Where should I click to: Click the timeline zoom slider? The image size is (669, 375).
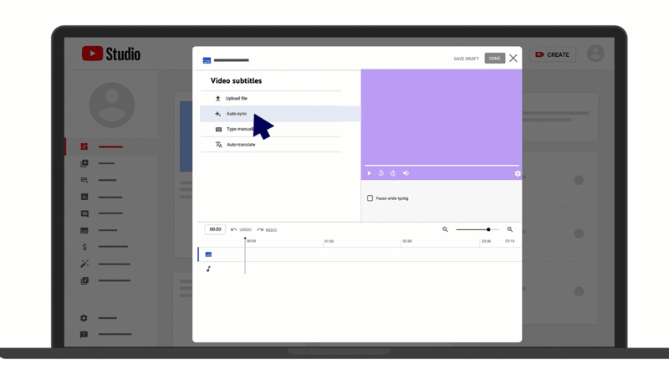[477, 229]
